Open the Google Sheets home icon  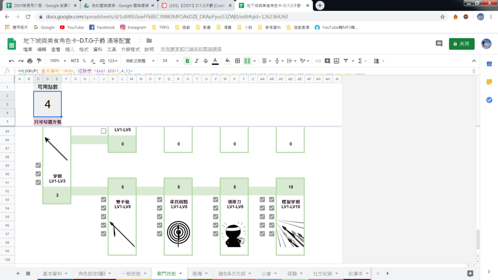pyautogui.click(x=12, y=44)
